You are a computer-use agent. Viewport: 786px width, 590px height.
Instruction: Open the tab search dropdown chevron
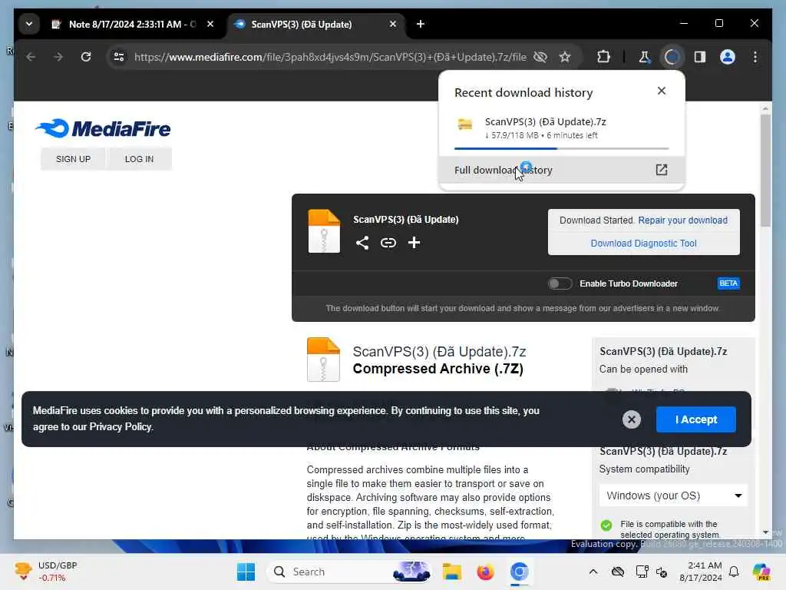[x=29, y=24]
